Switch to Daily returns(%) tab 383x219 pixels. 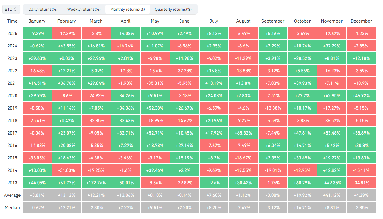43,9
